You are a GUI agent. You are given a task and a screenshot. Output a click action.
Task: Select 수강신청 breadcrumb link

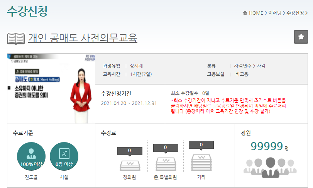click(x=295, y=13)
